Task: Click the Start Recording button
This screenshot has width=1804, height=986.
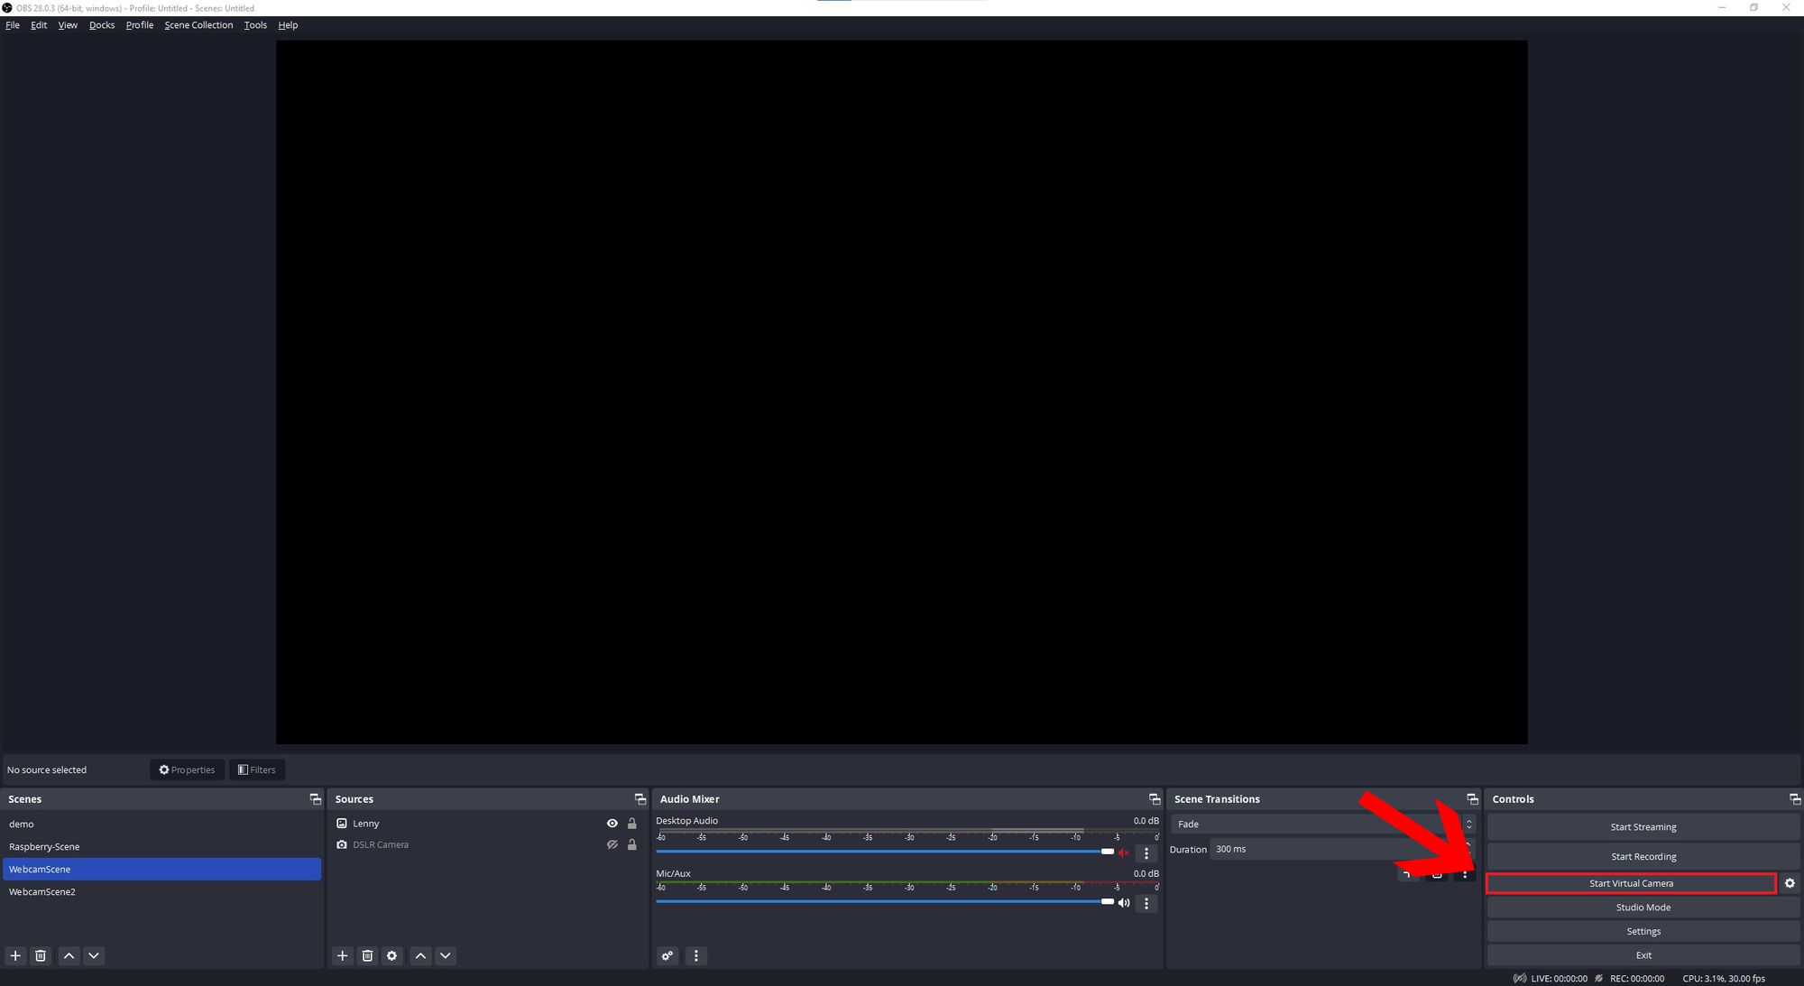Action: point(1643,856)
